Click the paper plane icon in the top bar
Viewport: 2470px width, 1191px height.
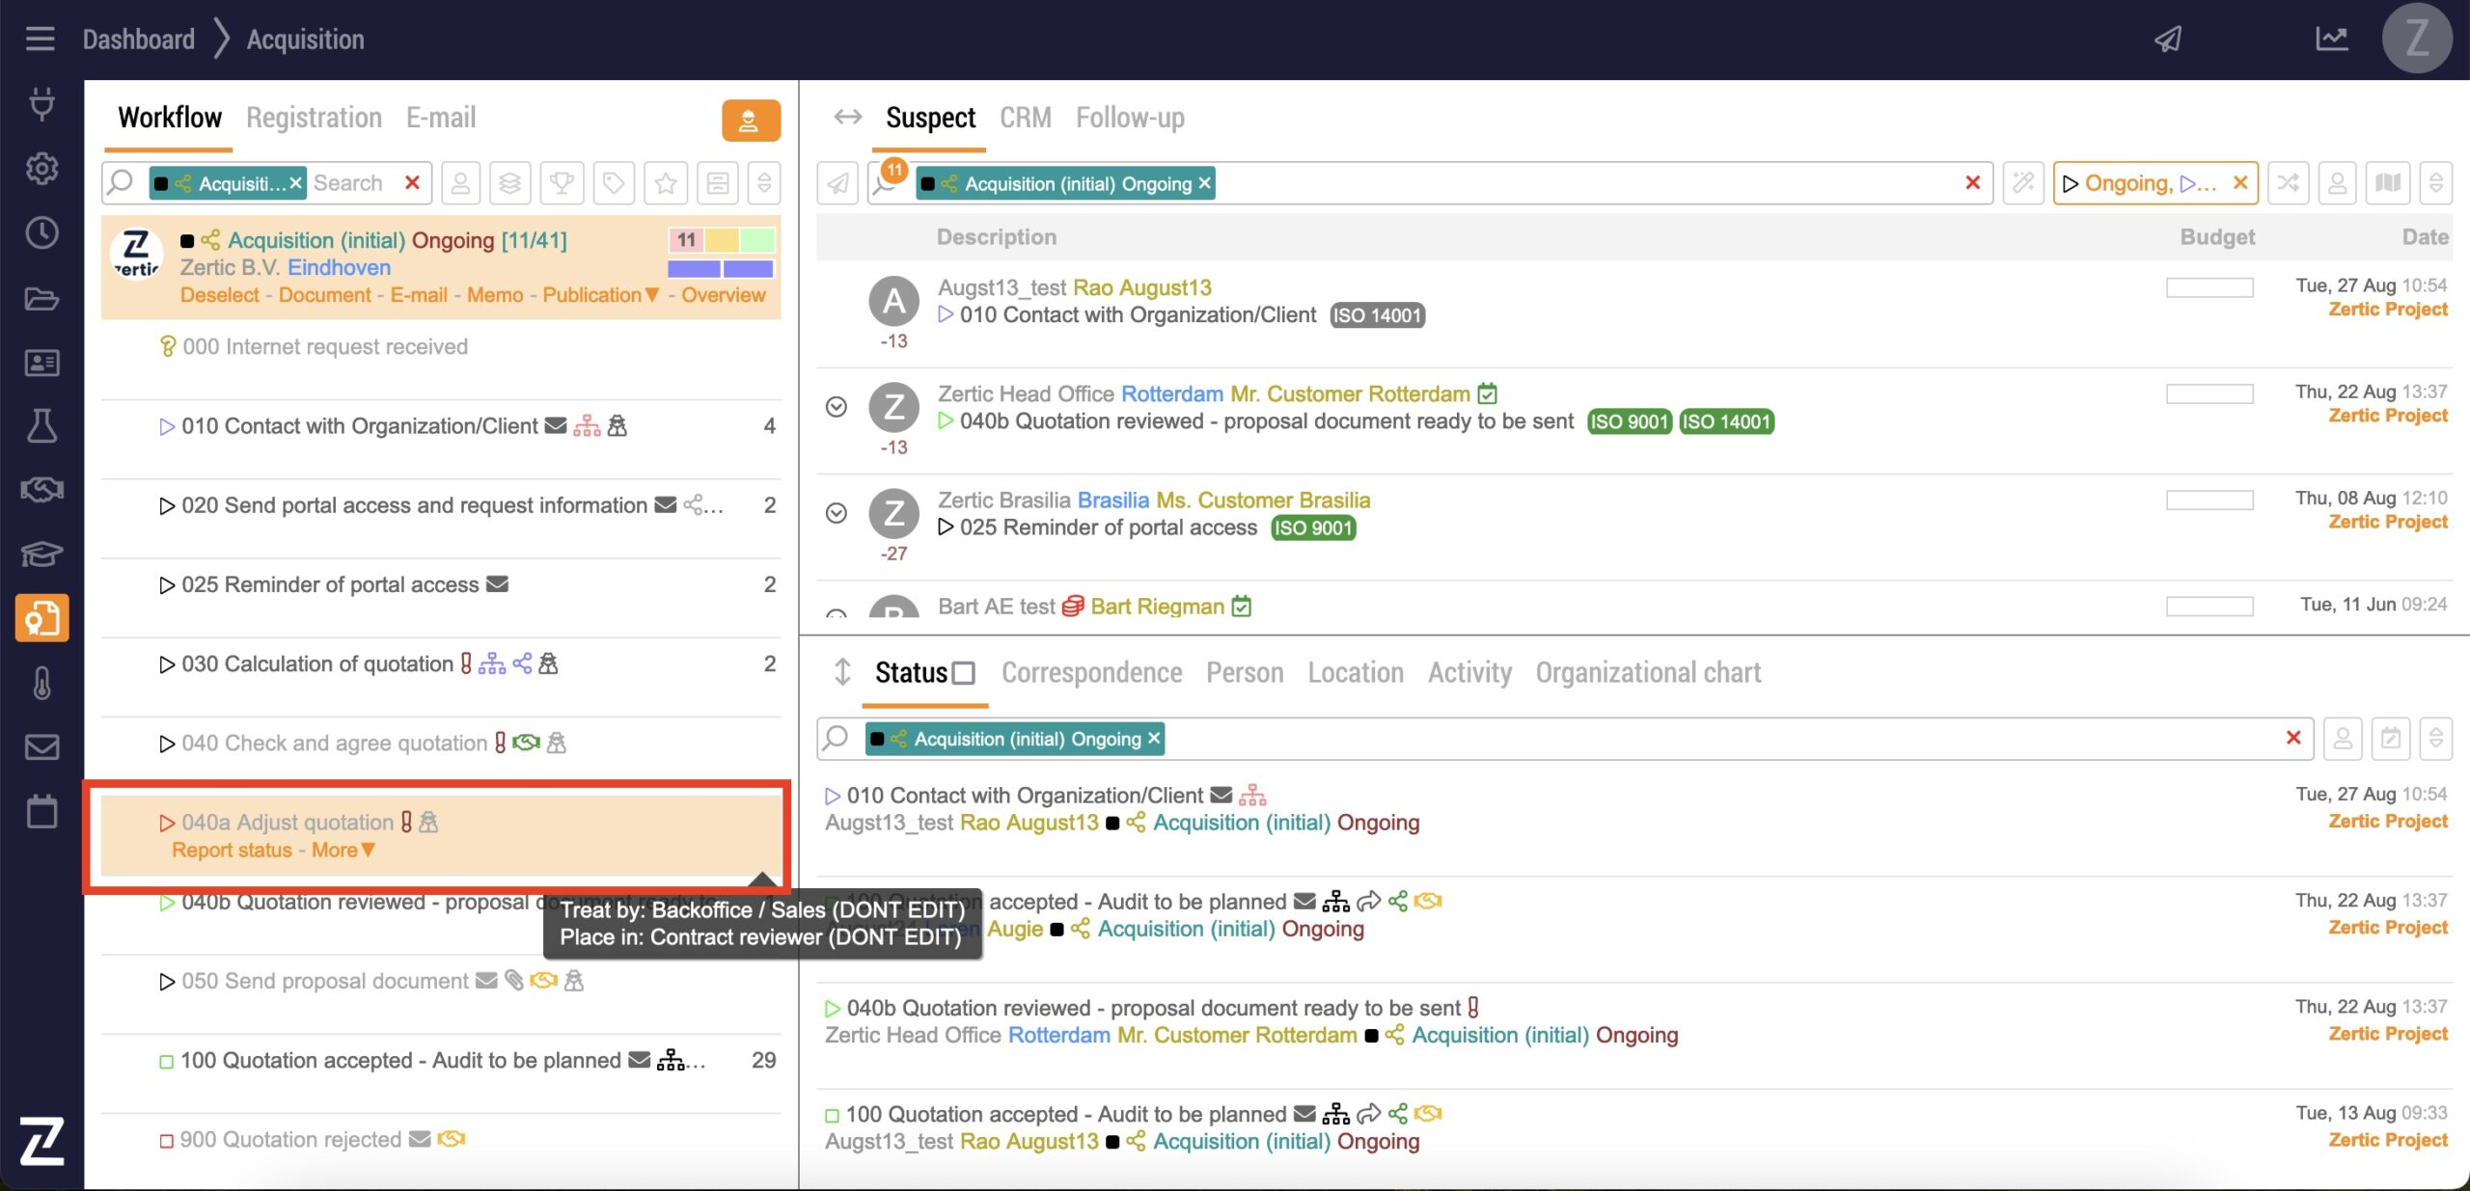pos(2168,39)
